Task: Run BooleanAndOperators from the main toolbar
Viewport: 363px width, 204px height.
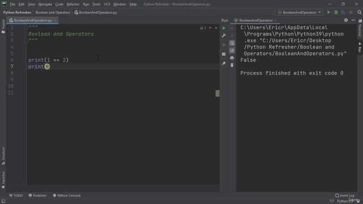Action: pos(328,12)
